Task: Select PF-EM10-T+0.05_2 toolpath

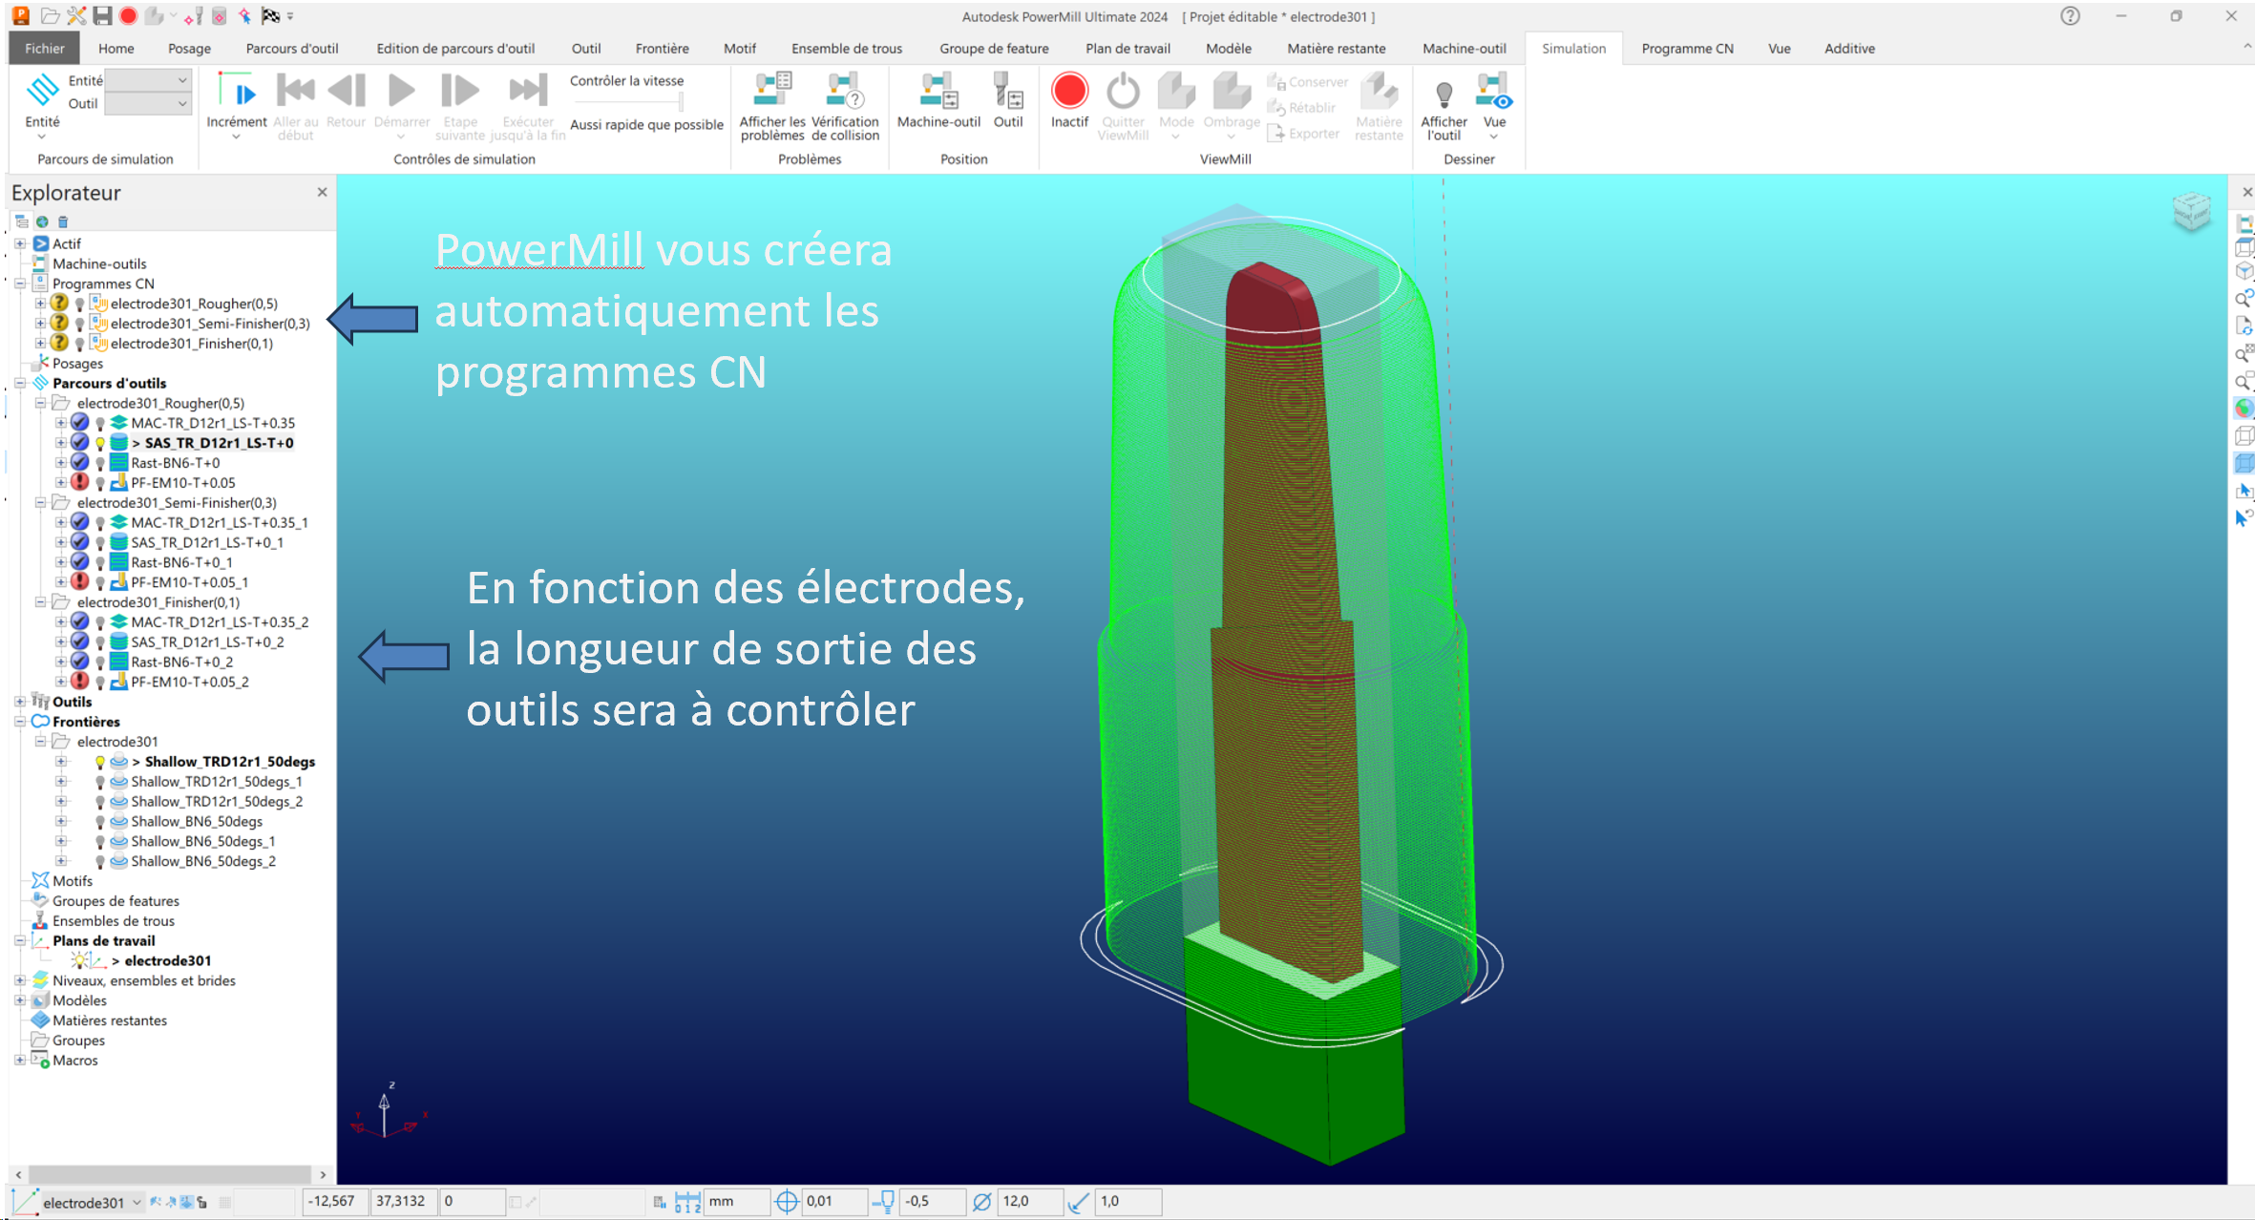Action: pyautogui.click(x=190, y=682)
